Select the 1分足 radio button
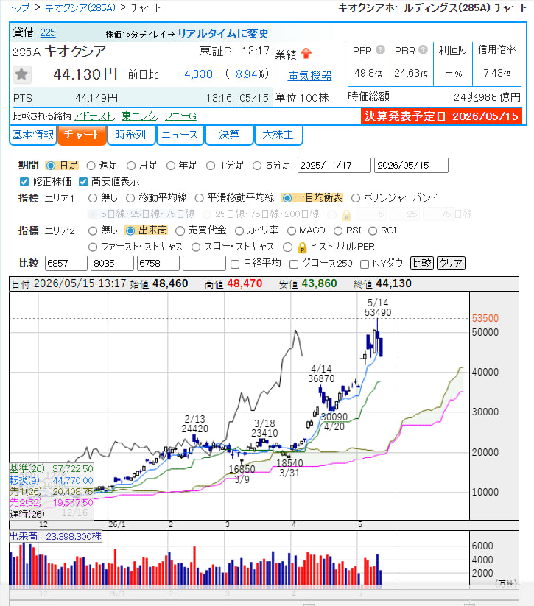This screenshot has width=534, height=606. [211, 166]
